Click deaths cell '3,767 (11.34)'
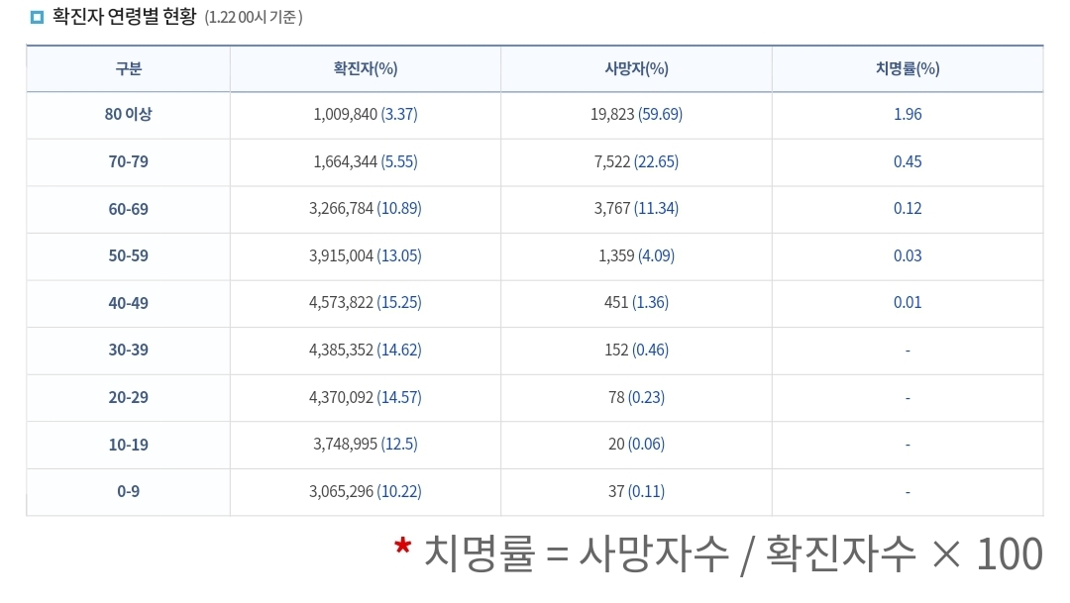This screenshot has height=603, width=1070. pyautogui.click(x=636, y=209)
